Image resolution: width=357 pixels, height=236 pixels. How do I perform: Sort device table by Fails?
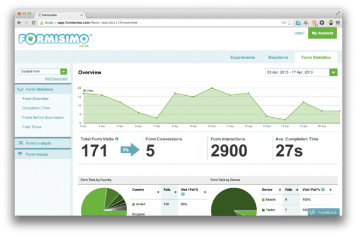297,190
